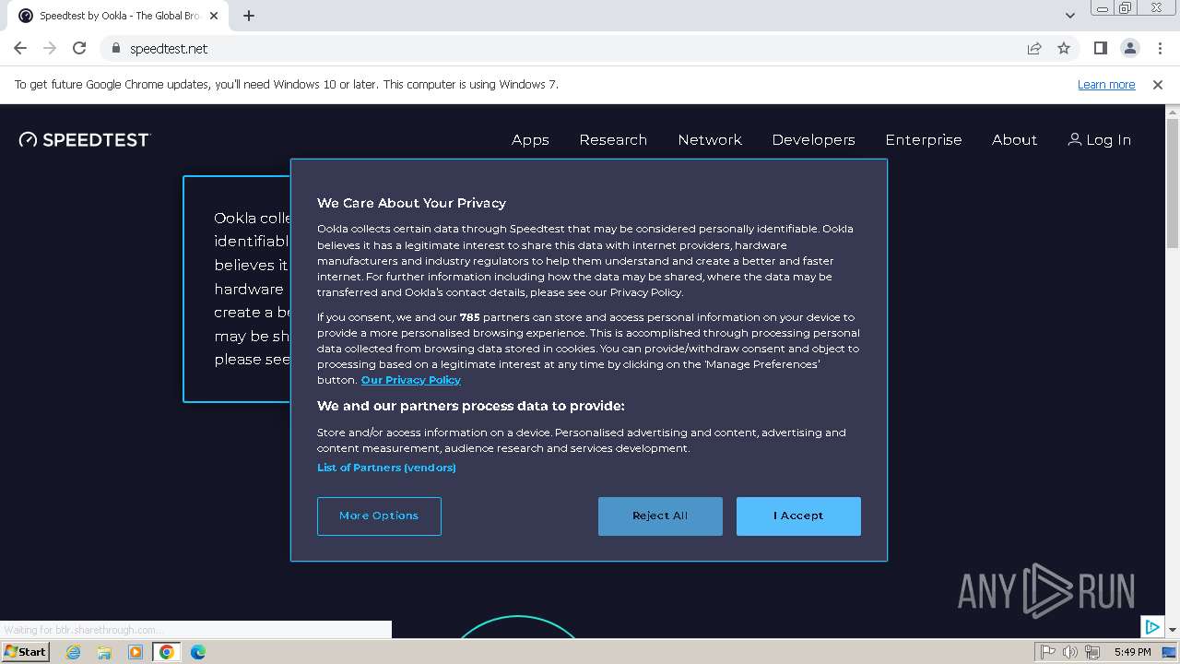The image size is (1180, 664).
Task: Click Log In link
Action: (x=1099, y=140)
